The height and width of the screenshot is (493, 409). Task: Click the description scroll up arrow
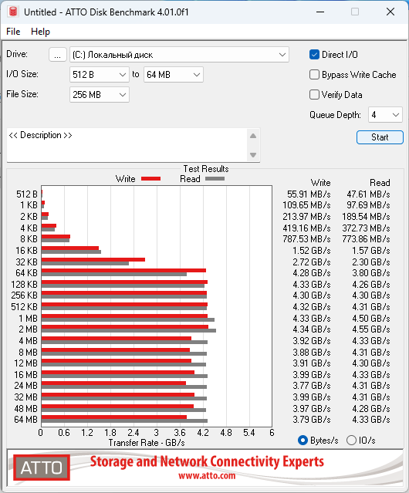(253, 136)
